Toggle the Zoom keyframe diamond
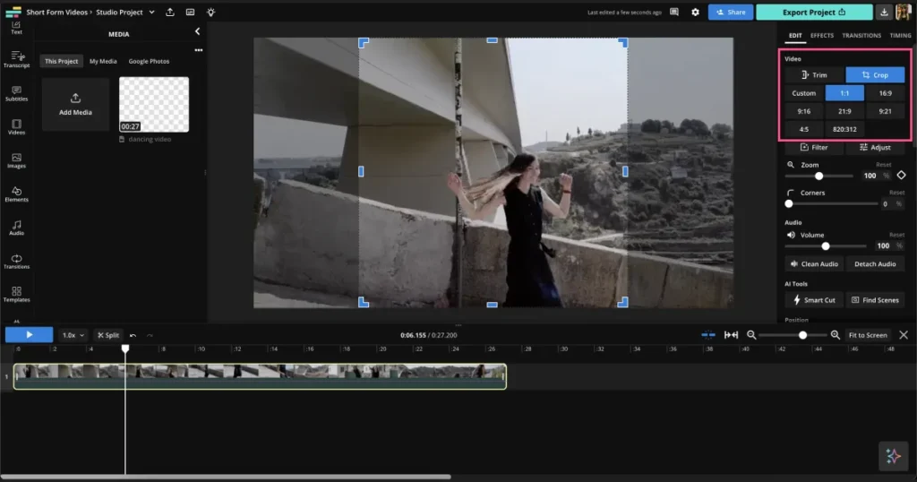The width and height of the screenshot is (917, 482). coord(901,176)
